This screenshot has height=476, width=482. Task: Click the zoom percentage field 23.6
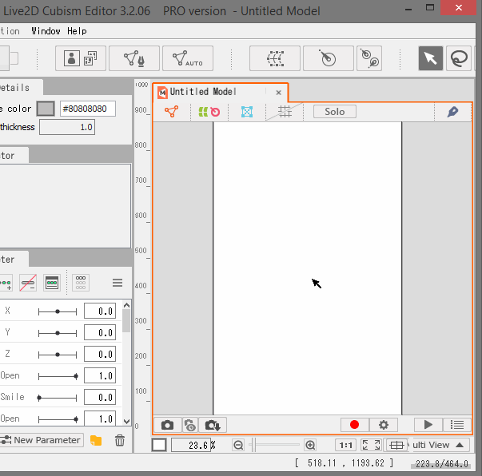point(191,445)
